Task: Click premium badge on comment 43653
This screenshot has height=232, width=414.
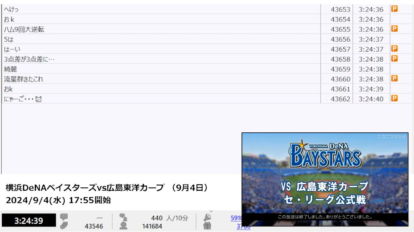Action: click(395, 9)
